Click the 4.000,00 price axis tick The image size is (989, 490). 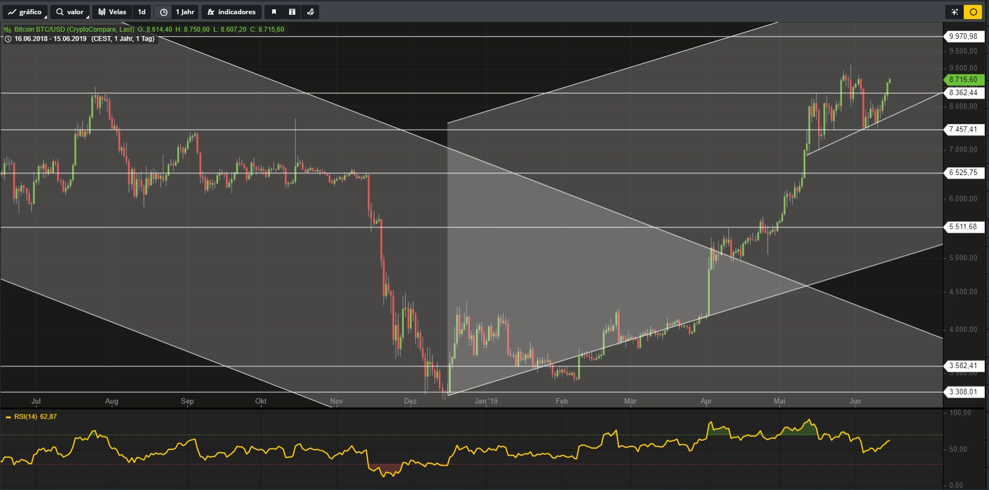tap(963, 329)
